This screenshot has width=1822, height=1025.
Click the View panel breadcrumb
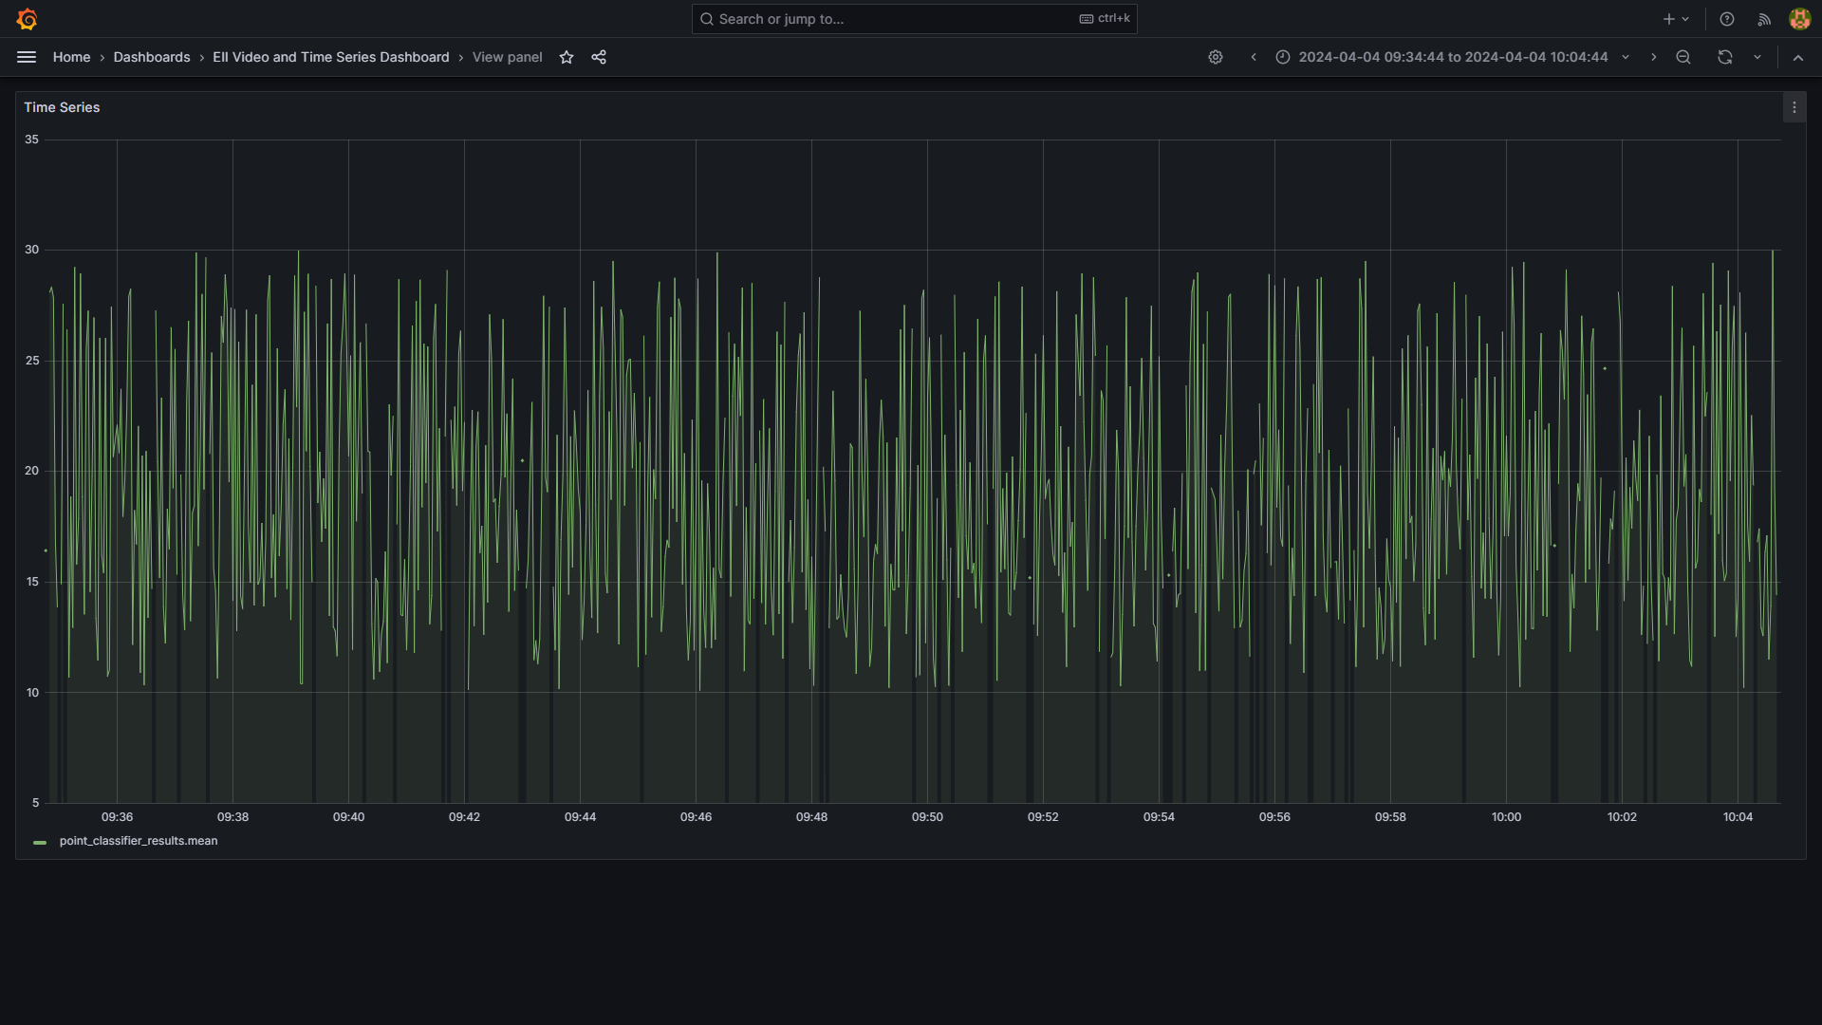(508, 57)
